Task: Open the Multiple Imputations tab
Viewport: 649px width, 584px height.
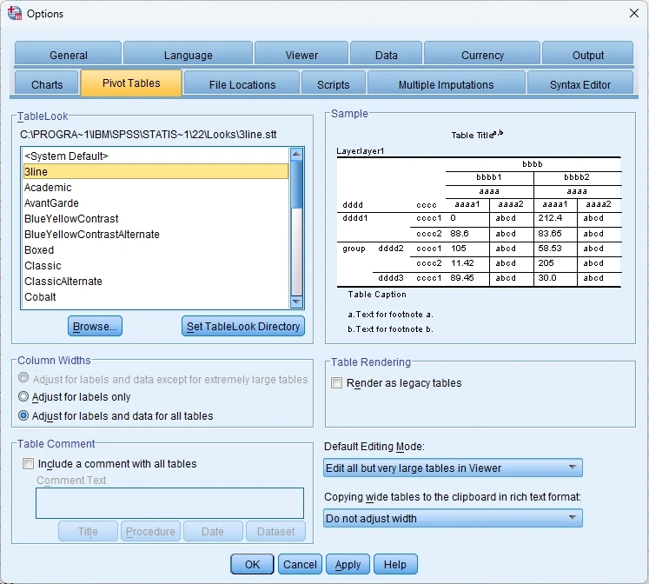Action: pos(447,84)
